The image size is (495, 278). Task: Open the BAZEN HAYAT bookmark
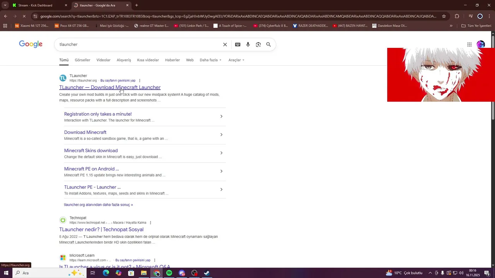click(x=350, y=26)
